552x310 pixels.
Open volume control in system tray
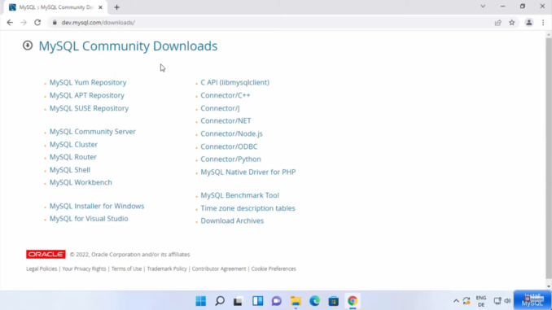click(x=507, y=301)
